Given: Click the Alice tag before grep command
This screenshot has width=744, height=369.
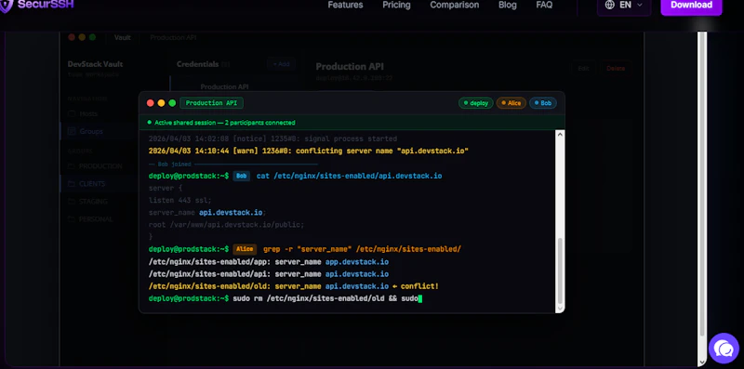Looking at the screenshot, I should coord(245,249).
